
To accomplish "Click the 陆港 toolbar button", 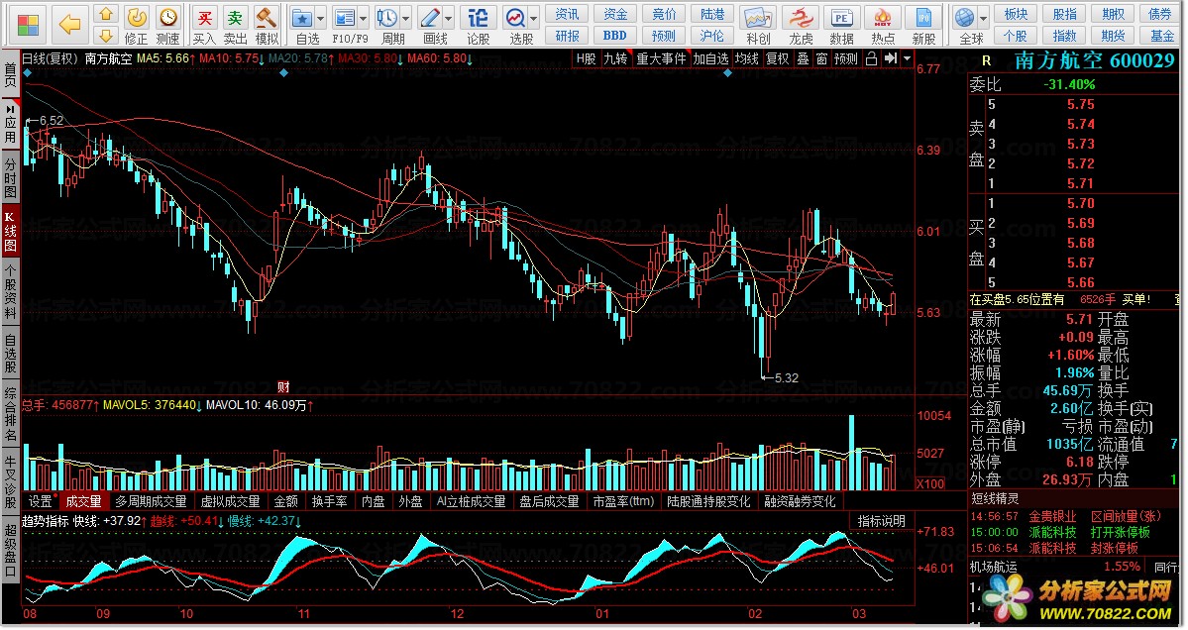I will click(712, 15).
